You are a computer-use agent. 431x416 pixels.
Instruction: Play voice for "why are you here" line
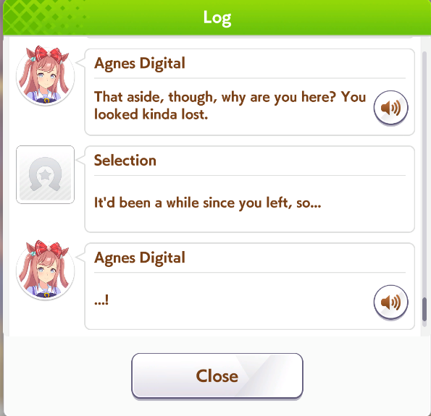pyautogui.click(x=390, y=108)
